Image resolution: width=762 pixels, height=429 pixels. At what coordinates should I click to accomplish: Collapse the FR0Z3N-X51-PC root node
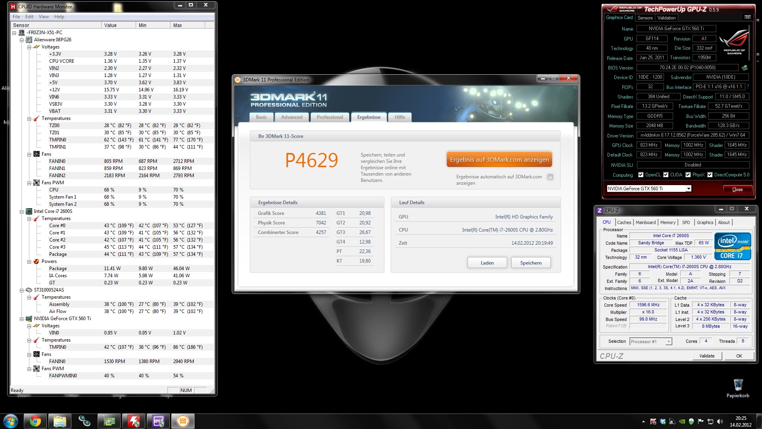pos(14,33)
